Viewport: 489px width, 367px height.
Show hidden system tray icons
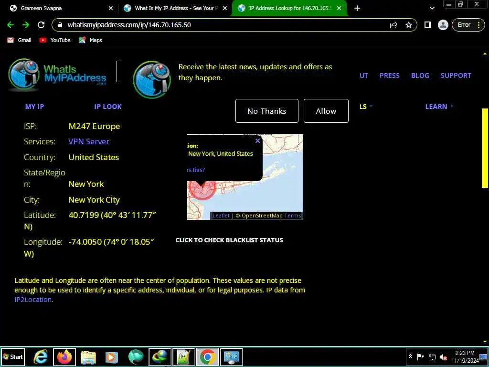click(x=410, y=356)
